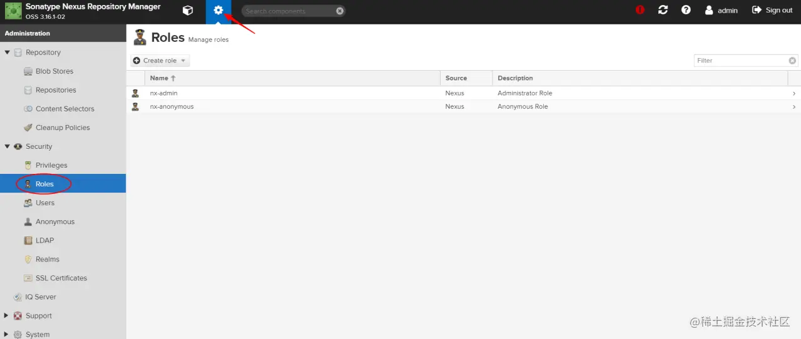Expand the System tree section
The image size is (801, 339).
coord(8,335)
